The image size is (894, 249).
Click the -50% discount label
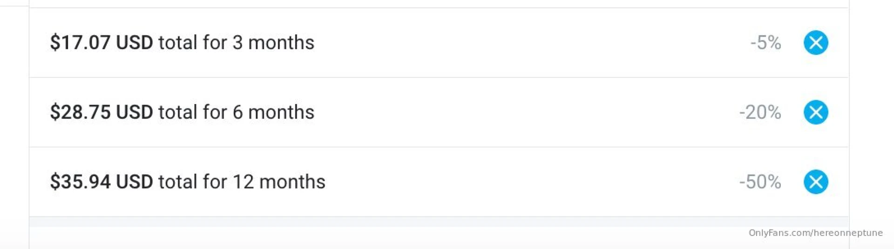click(x=760, y=182)
